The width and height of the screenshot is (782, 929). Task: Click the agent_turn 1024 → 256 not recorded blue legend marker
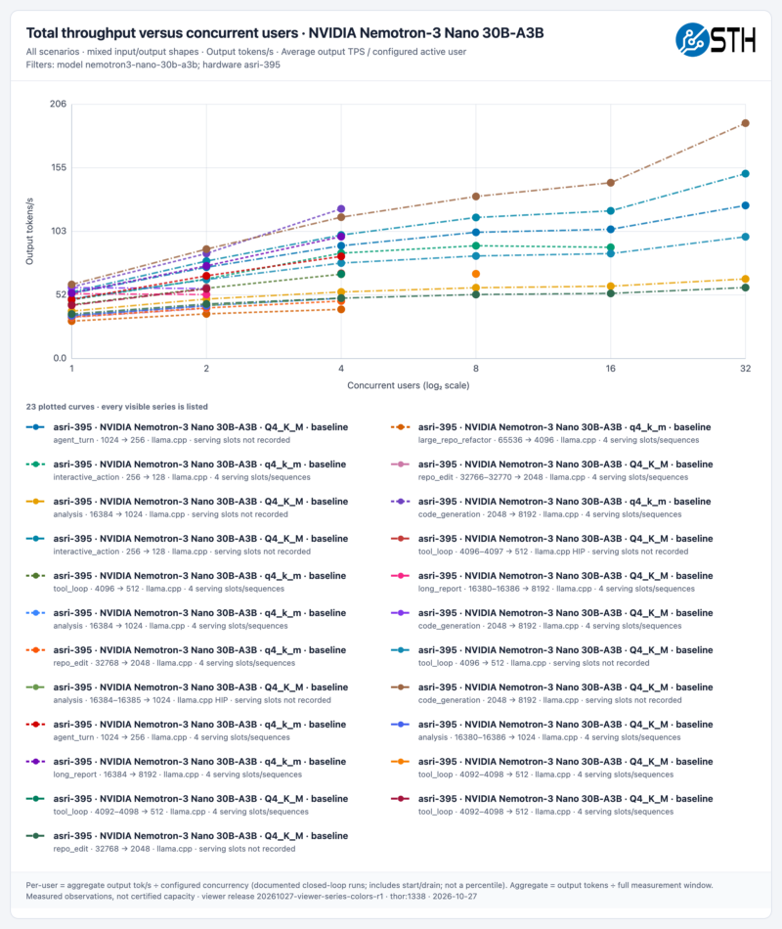point(35,427)
